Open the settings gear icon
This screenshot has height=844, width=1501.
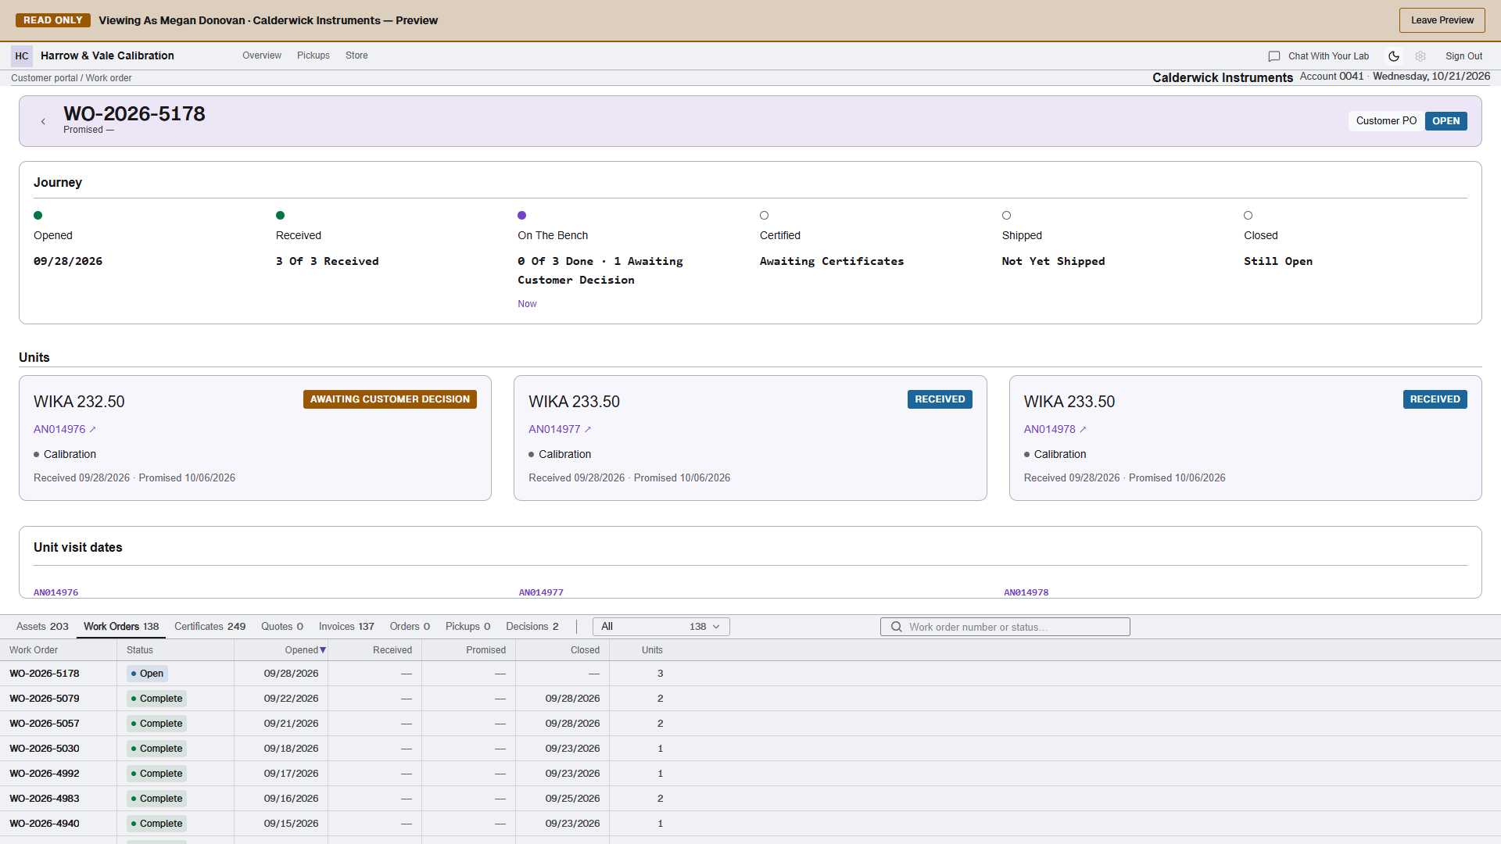[x=1420, y=56]
